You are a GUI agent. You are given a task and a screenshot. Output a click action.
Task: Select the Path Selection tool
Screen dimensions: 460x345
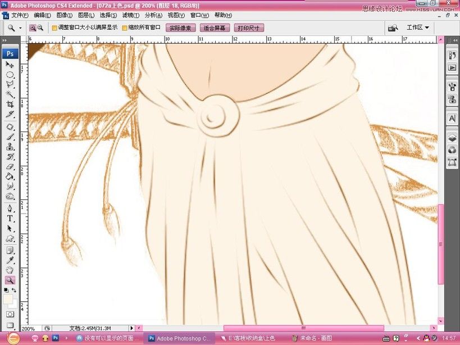click(10, 229)
